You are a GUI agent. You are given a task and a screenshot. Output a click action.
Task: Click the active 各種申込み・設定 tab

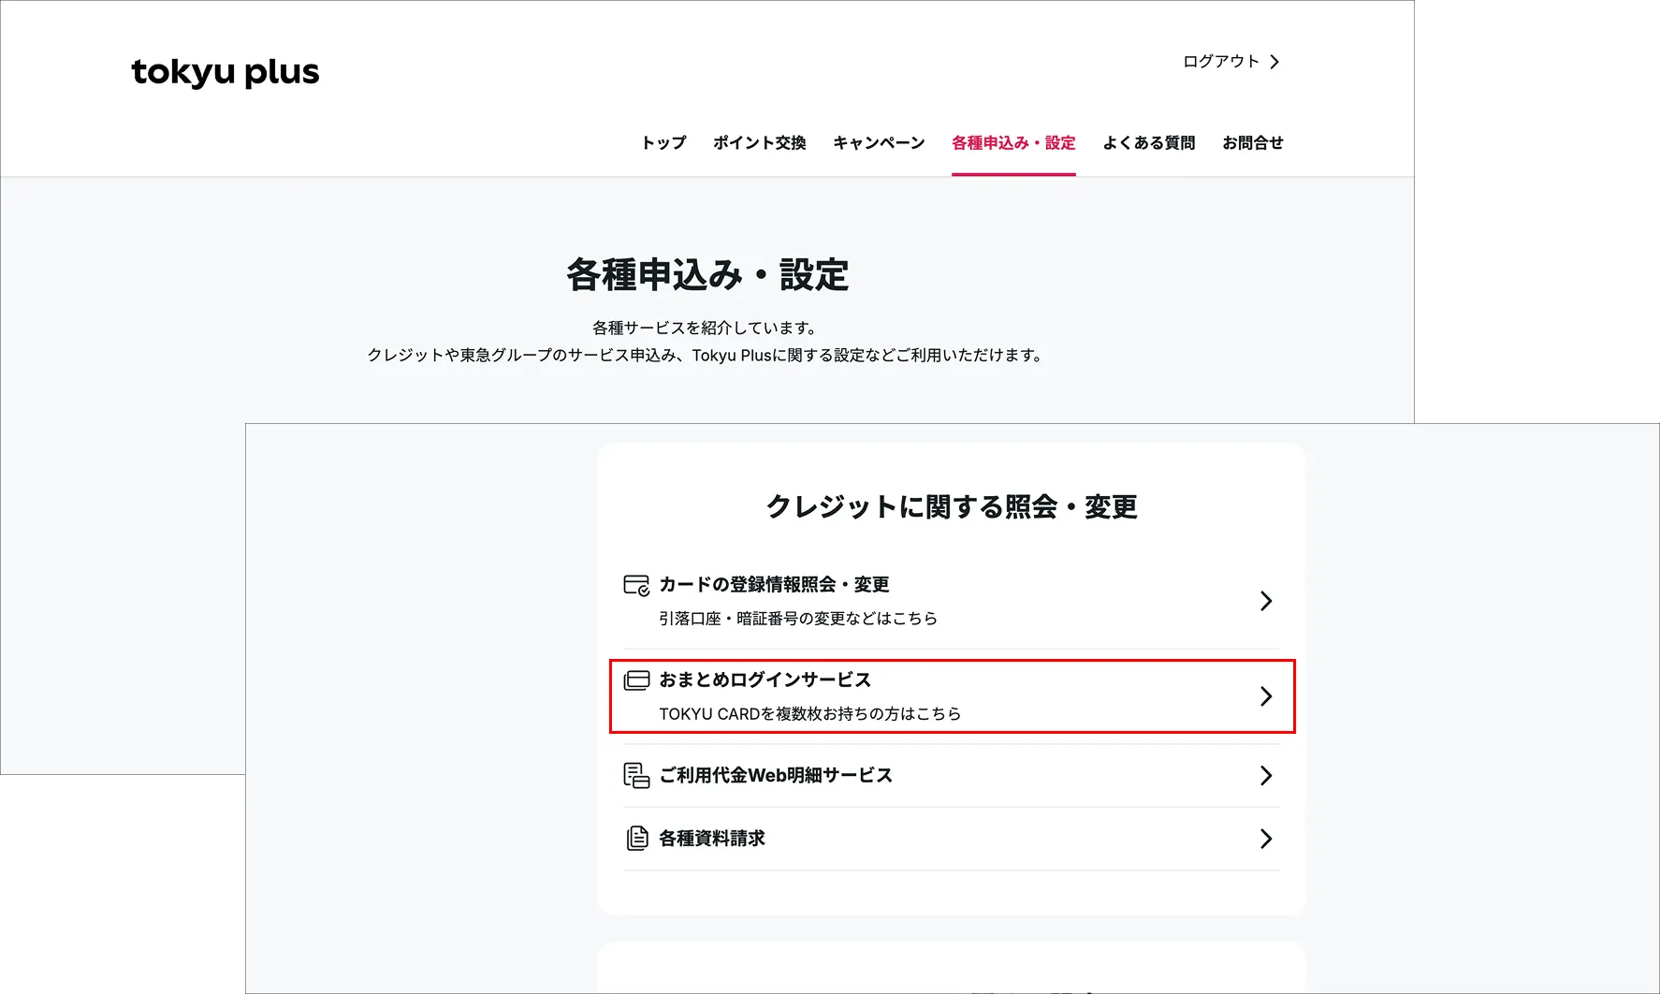click(x=1012, y=142)
